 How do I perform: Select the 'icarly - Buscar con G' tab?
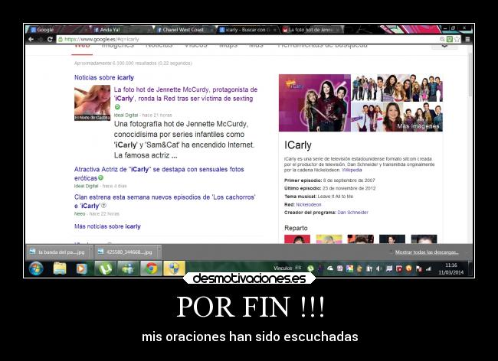(x=247, y=30)
